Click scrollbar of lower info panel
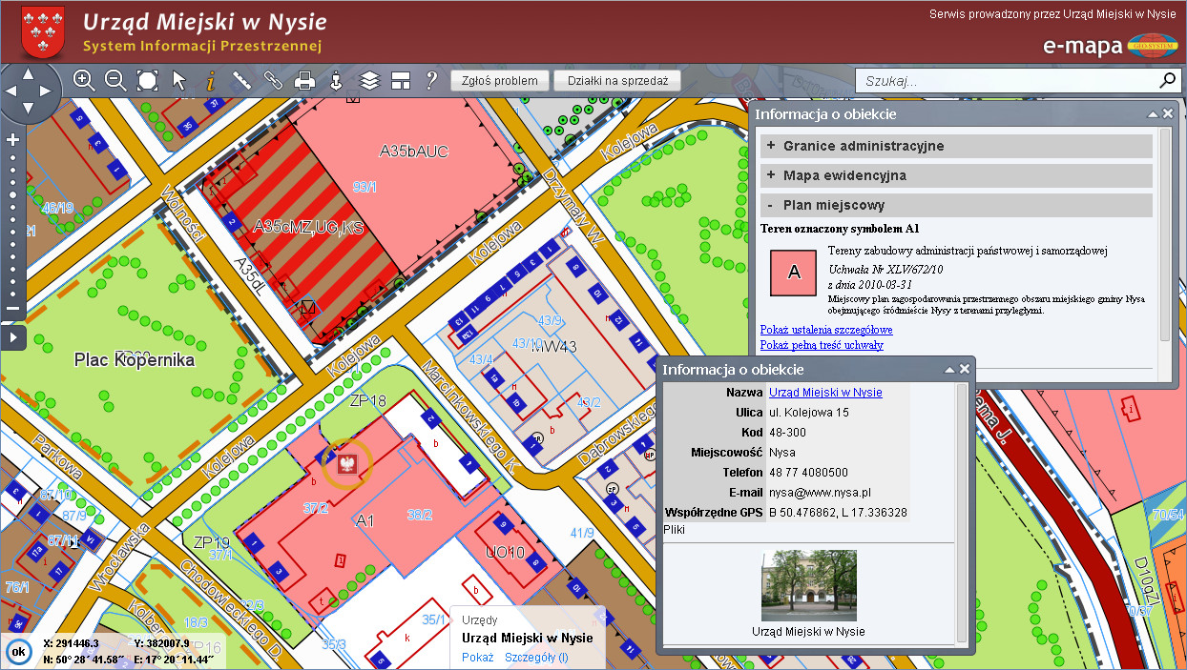 (962, 516)
